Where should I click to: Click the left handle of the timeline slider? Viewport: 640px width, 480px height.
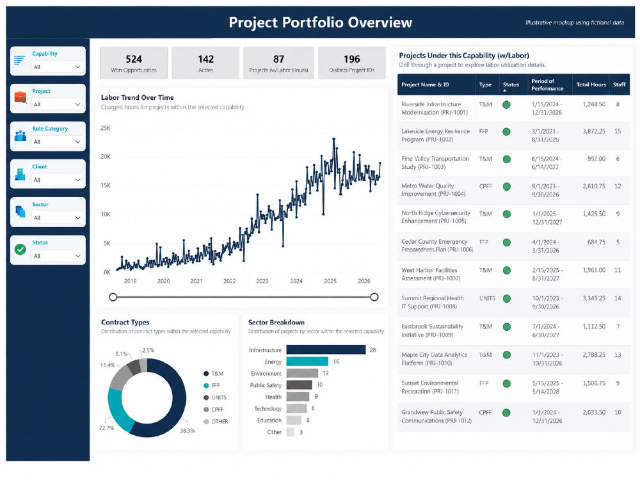pos(113,297)
